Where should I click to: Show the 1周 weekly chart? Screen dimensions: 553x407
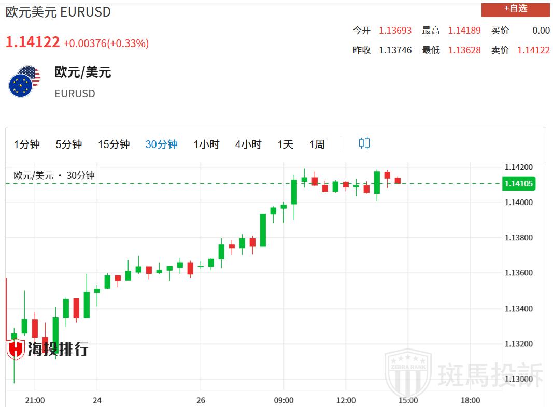coord(317,144)
